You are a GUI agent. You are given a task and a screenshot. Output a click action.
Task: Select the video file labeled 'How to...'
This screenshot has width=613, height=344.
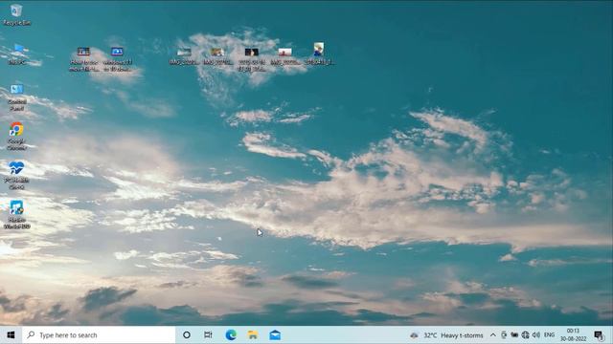pyautogui.click(x=84, y=59)
